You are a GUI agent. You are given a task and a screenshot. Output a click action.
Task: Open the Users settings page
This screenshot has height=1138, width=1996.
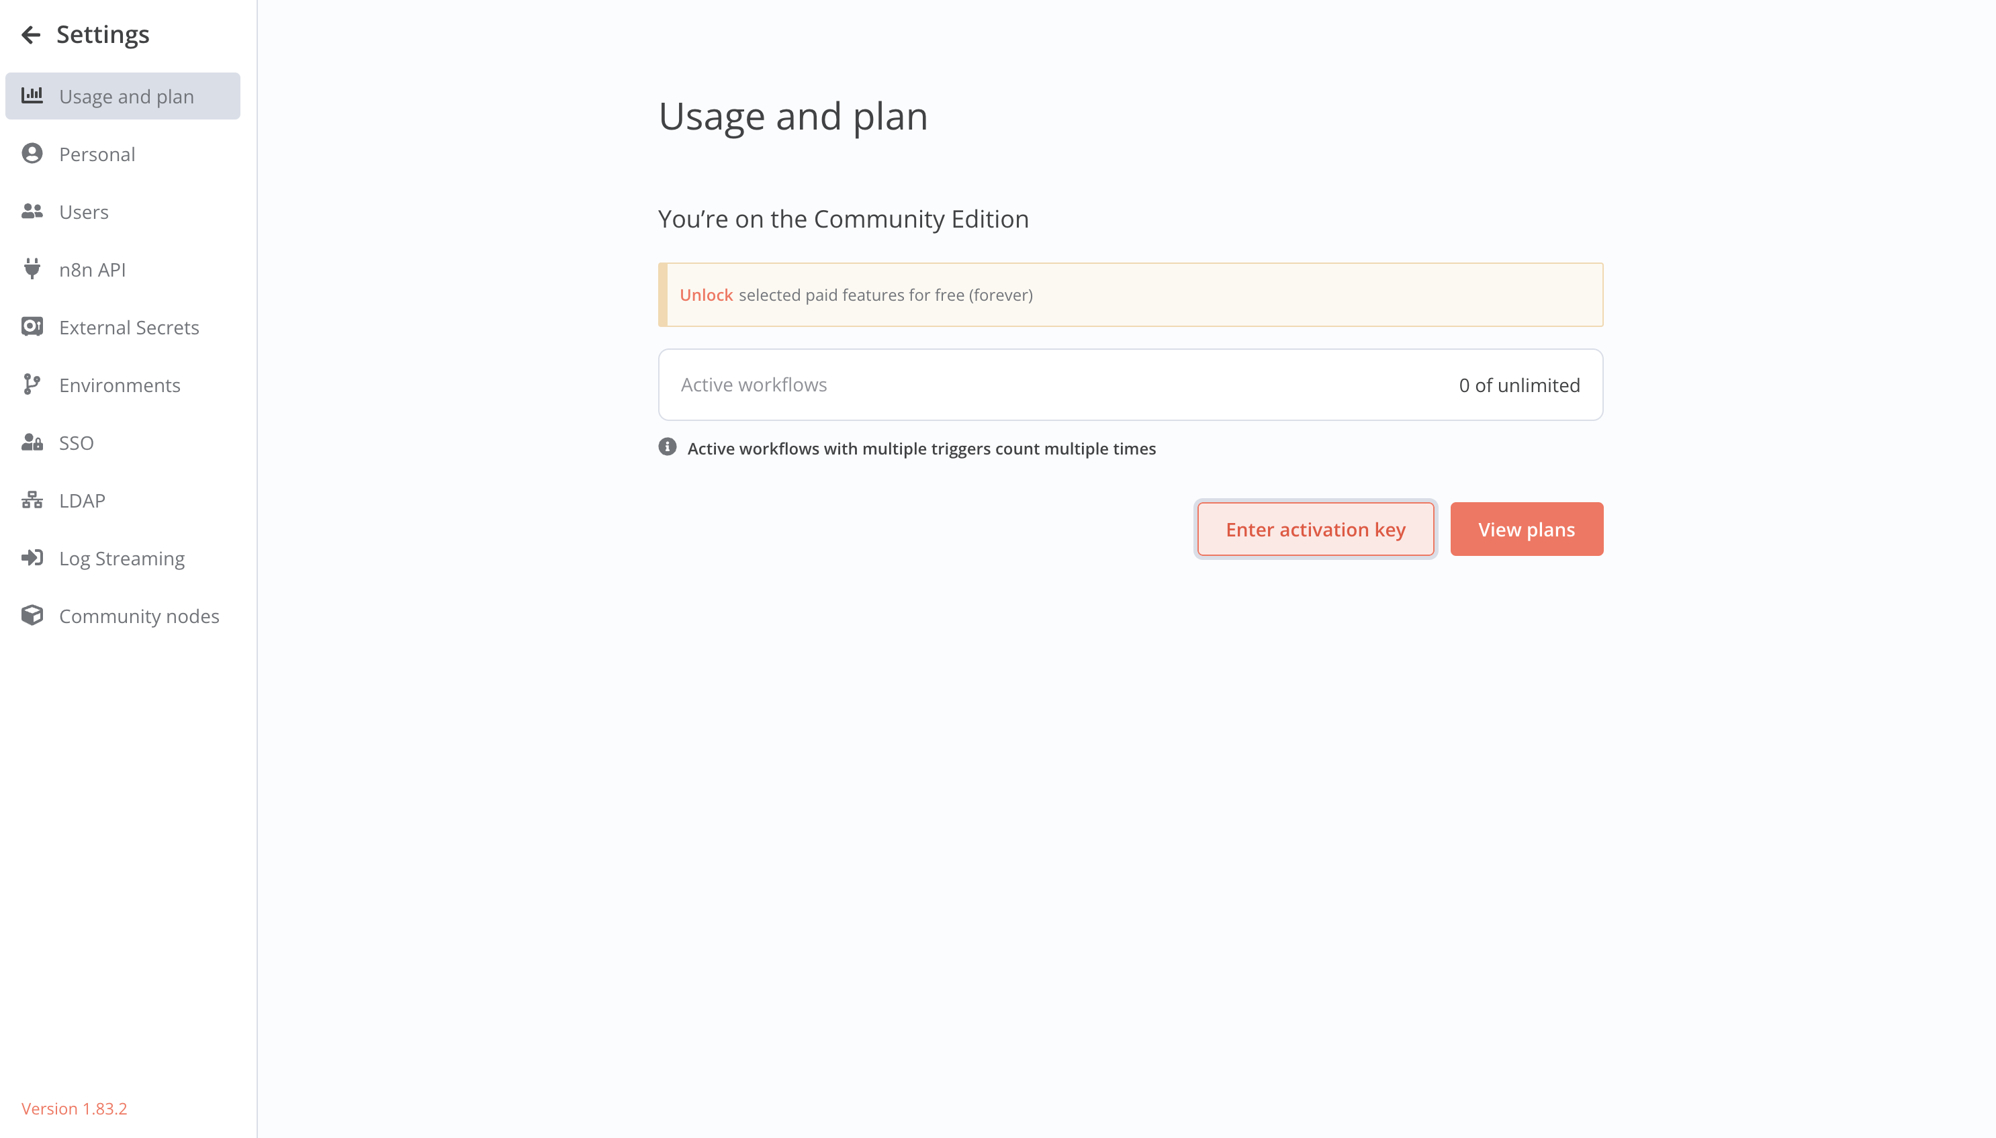tap(123, 211)
